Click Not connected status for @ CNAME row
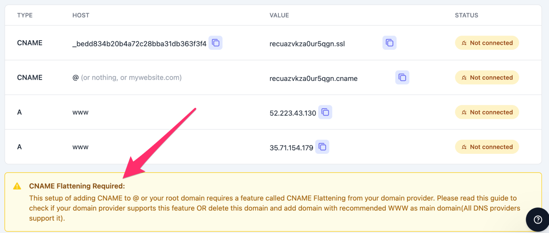This screenshot has height=233, width=549. pyautogui.click(x=487, y=78)
